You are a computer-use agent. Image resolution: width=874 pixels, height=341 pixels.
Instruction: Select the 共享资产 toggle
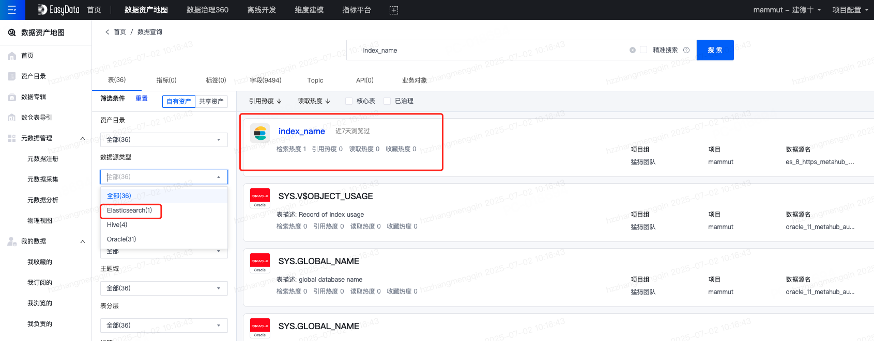click(211, 102)
